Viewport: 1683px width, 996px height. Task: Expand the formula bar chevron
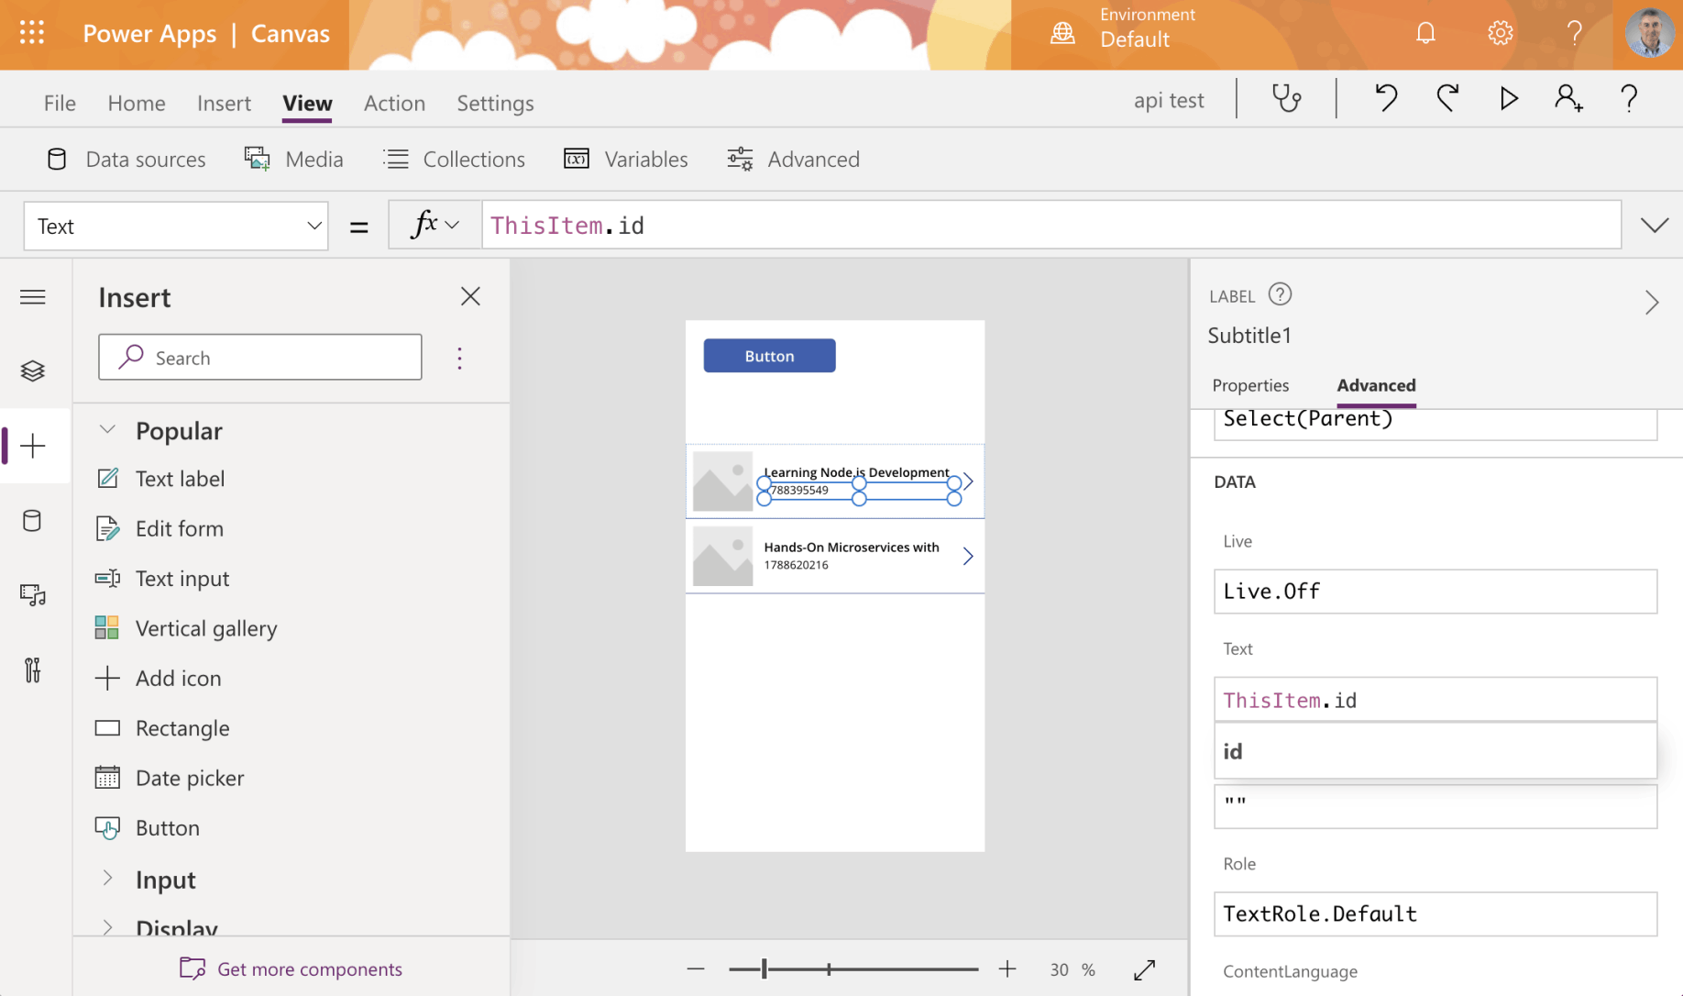[1654, 226]
